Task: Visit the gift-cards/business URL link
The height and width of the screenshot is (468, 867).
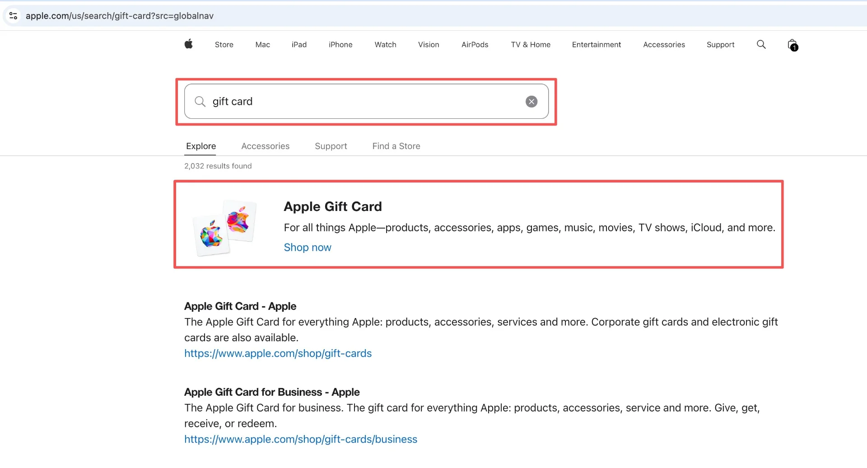Action: (x=301, y=439)
